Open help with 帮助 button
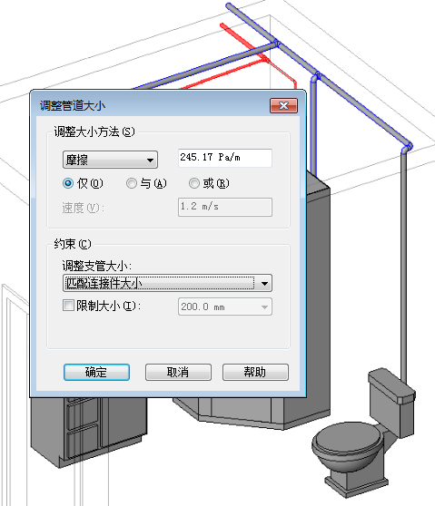The image size is (435, 506). click(255, 372)
